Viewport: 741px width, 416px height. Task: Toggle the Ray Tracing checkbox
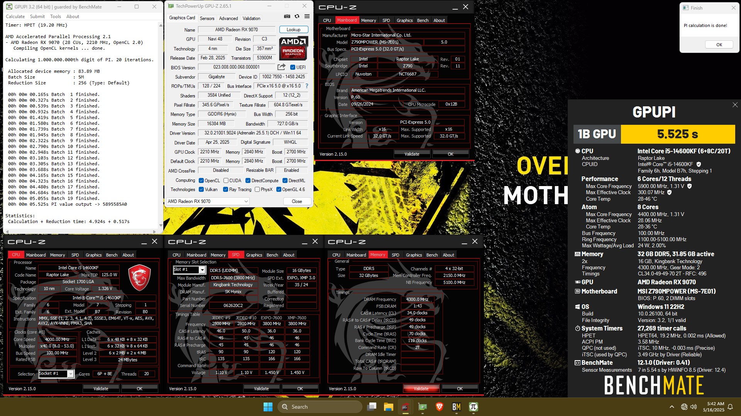click(x=225, y=190)
